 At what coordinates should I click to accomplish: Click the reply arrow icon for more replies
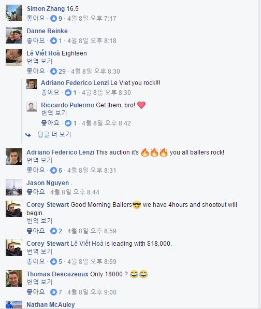[x=28, y=135]
